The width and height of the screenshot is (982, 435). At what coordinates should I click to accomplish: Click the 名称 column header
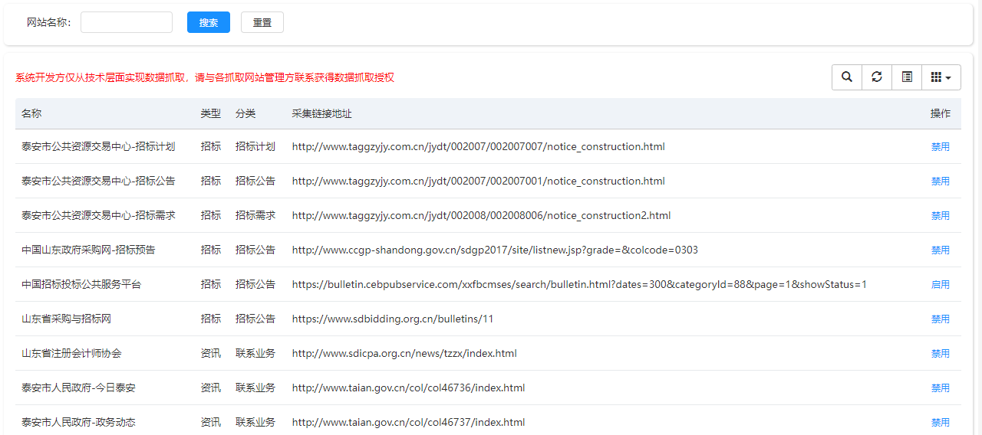(x=31, y=113)
